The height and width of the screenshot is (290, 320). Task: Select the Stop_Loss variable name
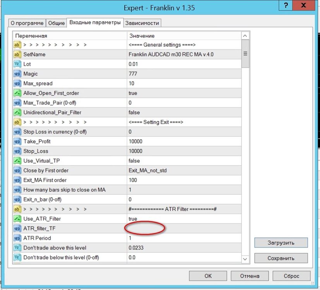(x=36, y=151)
